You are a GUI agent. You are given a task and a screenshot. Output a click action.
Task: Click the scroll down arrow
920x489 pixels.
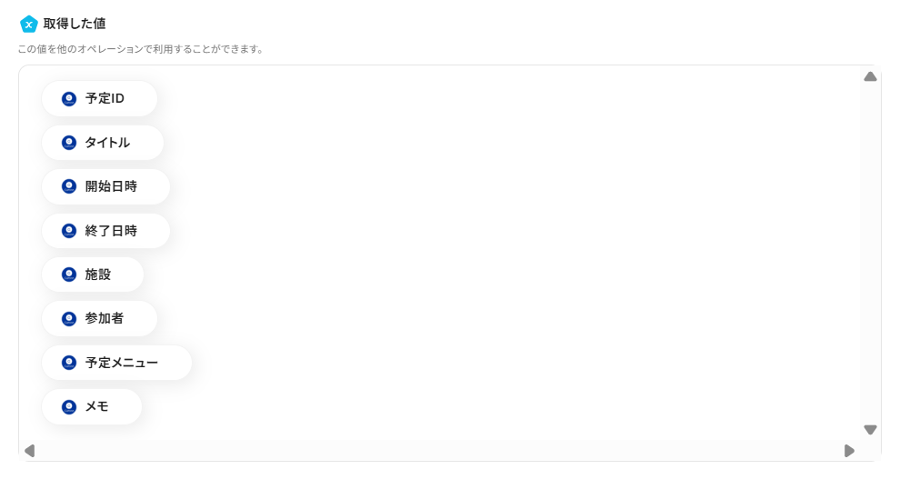pos(870,430)
